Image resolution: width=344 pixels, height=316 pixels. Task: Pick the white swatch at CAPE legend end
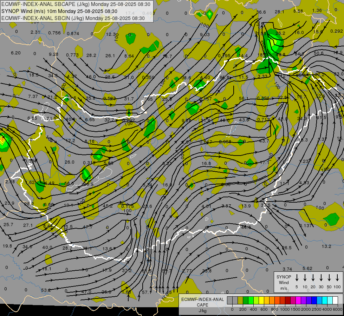335,301
